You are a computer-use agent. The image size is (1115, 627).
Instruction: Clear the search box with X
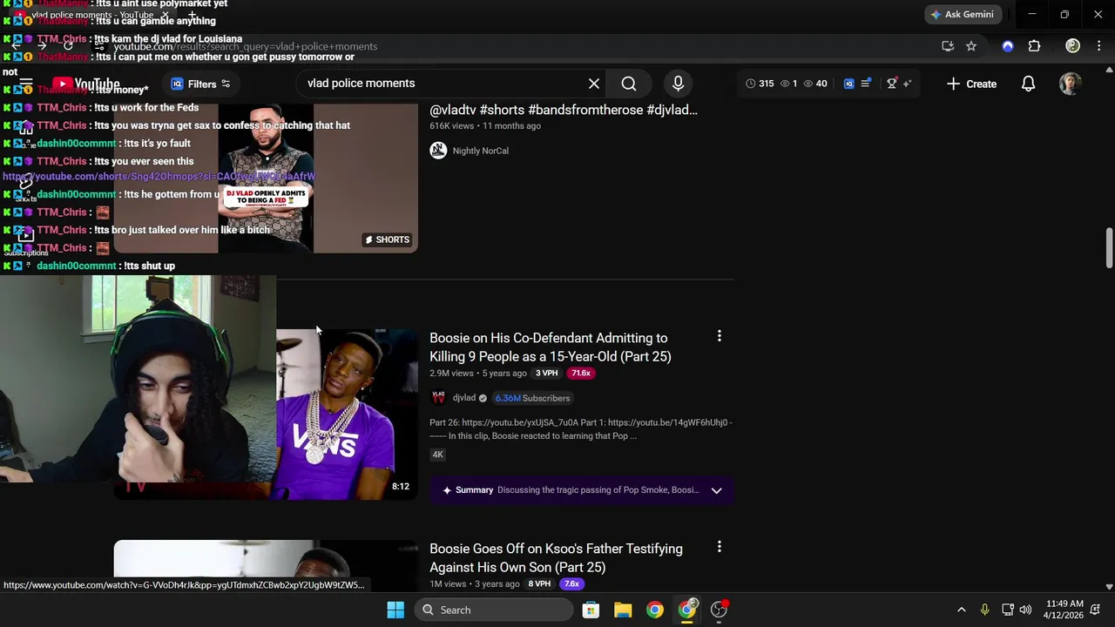(x=594, y=84)
